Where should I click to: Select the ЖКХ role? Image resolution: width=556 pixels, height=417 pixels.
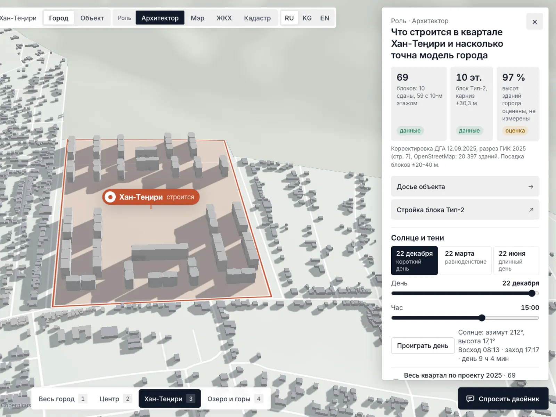224,18
